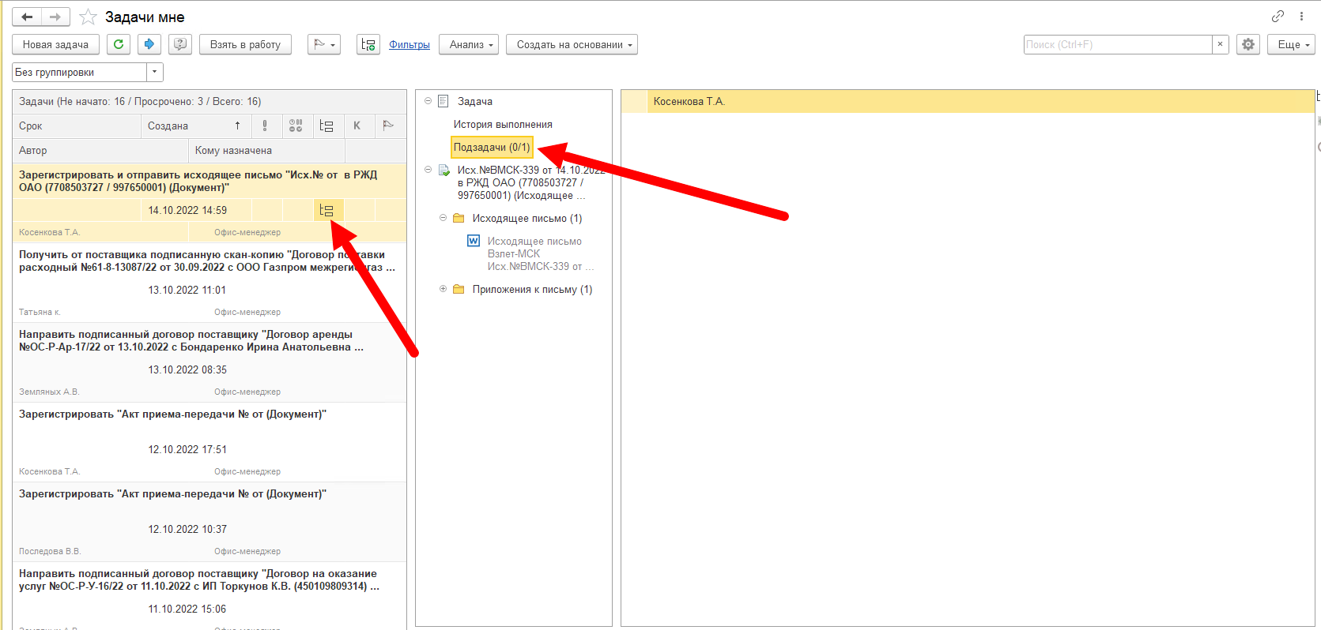This screenshot has width=1321, height=630.
Task: Open История выполнения in the tree
Action: 503,124
